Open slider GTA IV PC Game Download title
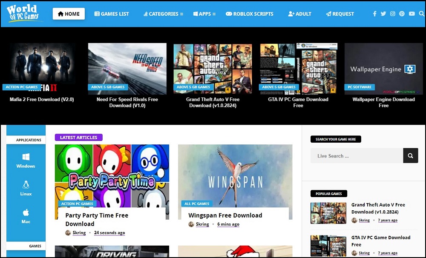 click(298, 102)
